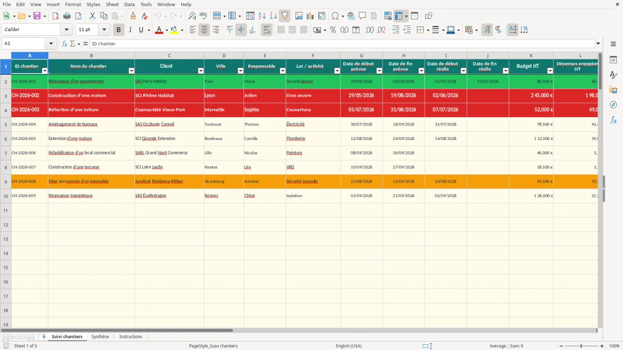Viewport: 623px width, 350px height.
Task: Activate the Clone Formatting paintbrush
Action: [133, 16]
